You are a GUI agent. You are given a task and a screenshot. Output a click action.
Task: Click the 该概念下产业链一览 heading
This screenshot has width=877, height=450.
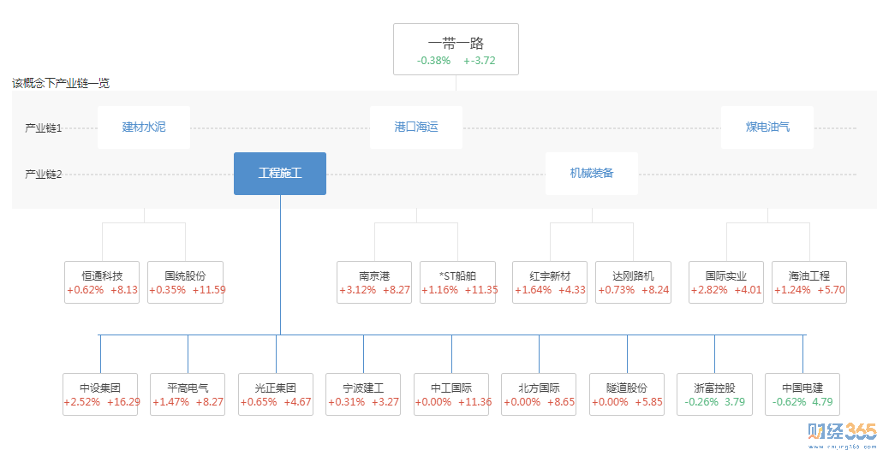click(61, 84)
